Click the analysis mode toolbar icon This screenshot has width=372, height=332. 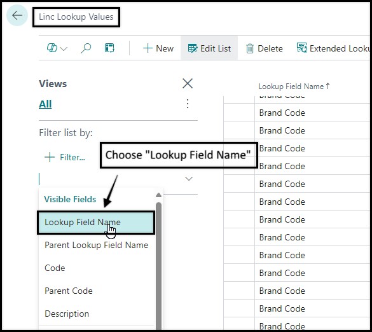[x=109, y=48]
